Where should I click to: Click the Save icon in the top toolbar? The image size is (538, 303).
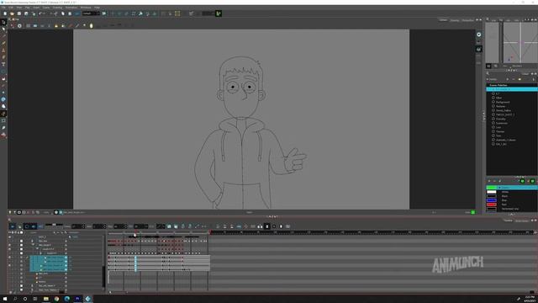[19, 13]
